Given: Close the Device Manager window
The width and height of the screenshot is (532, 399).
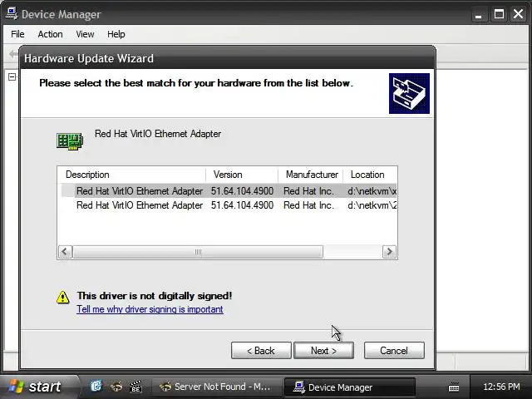Looking at the screenshot, I should 518,14.
